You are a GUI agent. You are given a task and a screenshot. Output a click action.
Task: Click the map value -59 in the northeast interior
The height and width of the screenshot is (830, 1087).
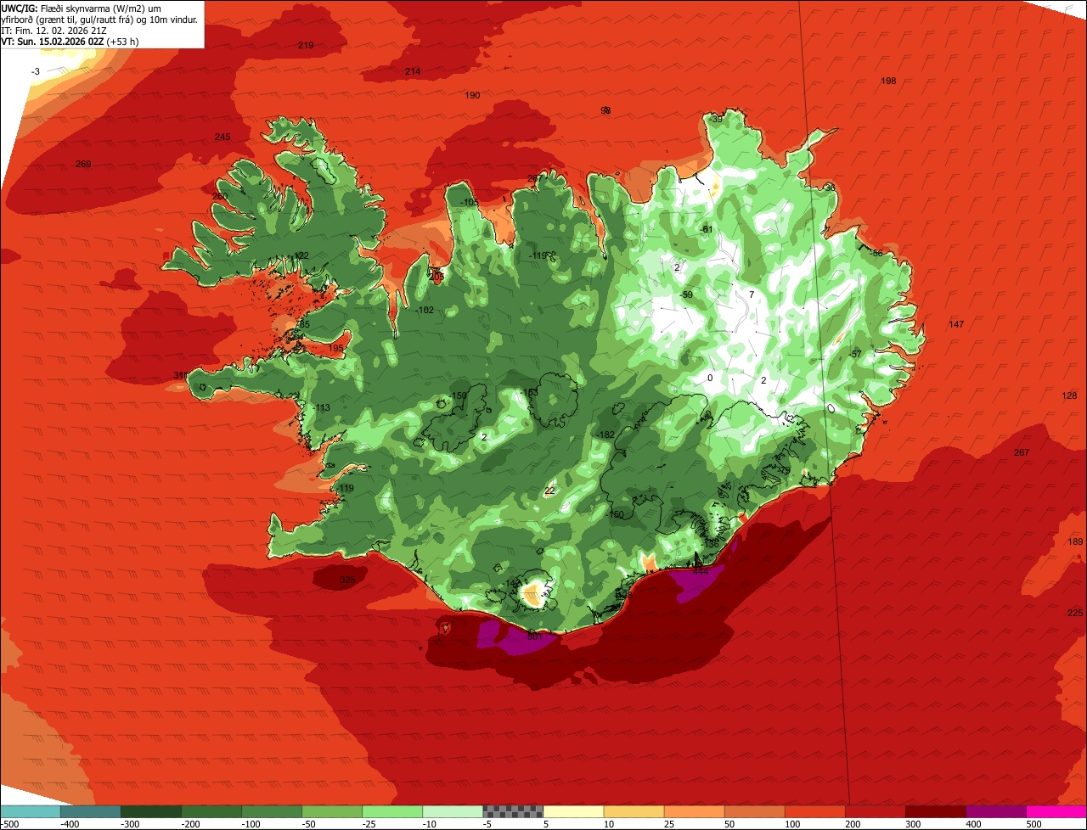687,294
